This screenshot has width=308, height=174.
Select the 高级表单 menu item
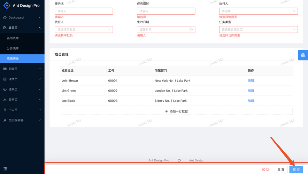[22, 58]
